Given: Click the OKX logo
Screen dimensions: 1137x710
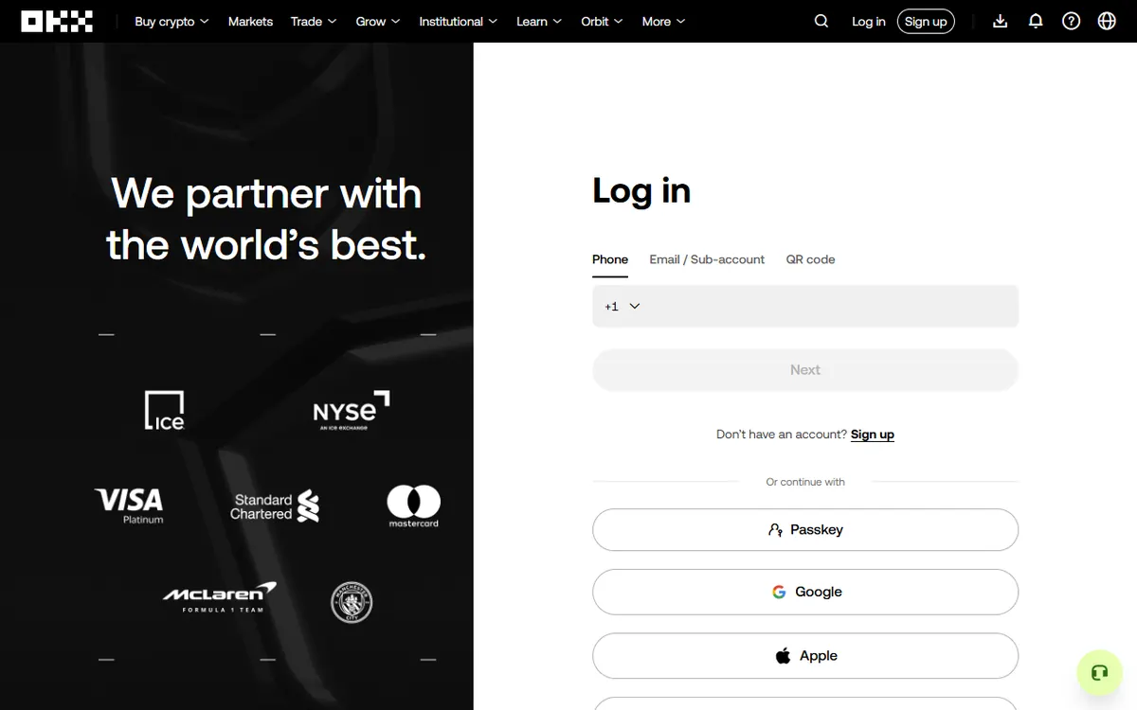Looking at the screenshot, I should [57, 21].
